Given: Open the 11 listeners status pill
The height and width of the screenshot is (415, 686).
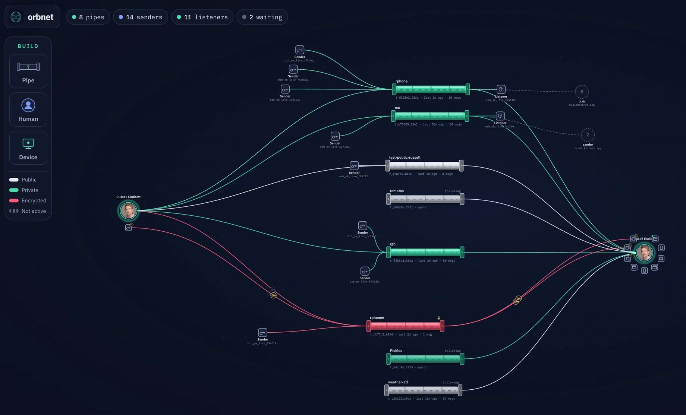Looking at the screenshot, I should [202, 17].
